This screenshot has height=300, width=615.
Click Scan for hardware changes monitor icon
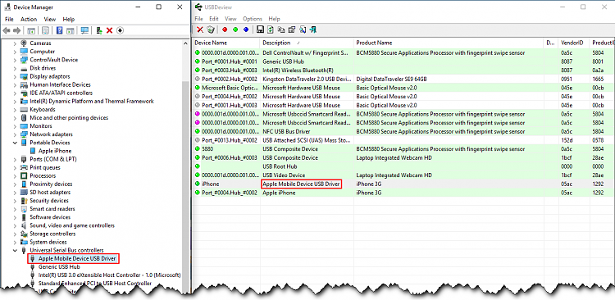tap(84, 30)
